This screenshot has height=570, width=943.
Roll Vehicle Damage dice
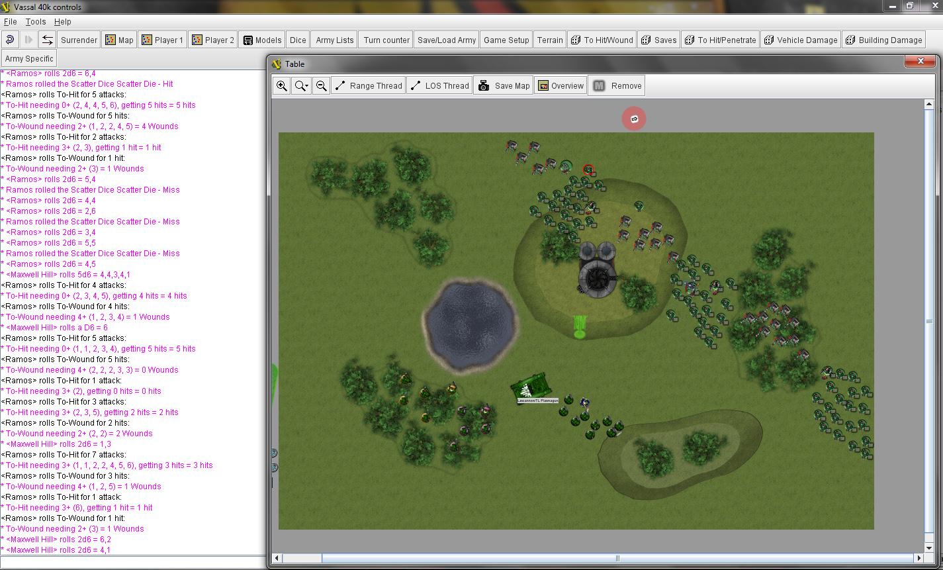[x=800, y=40]
